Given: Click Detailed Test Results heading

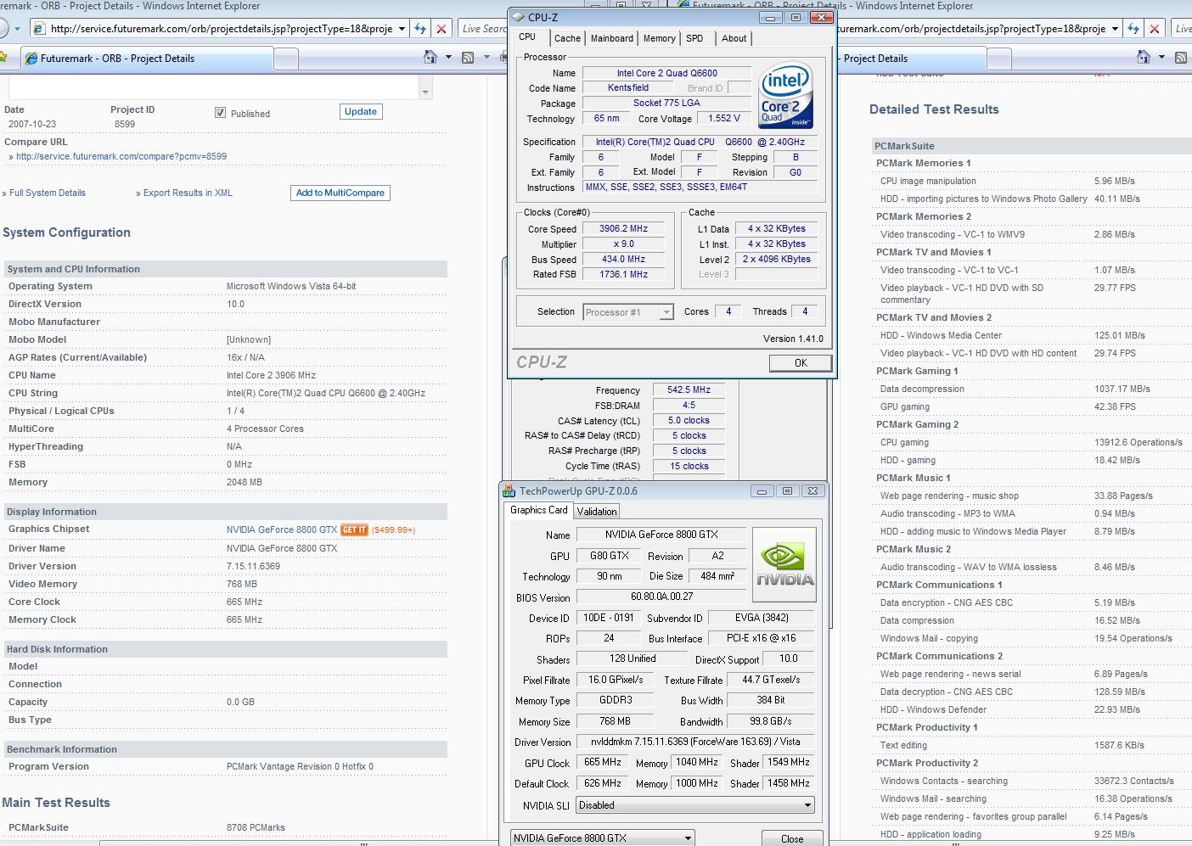Looking at the screenshot, I should [934, 109].
